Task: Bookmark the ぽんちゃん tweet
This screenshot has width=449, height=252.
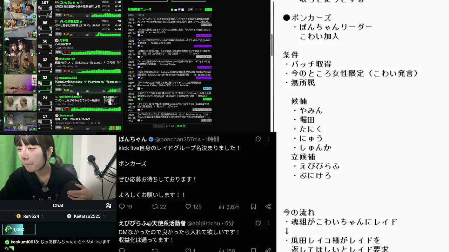Action: (x=253, y=206)
